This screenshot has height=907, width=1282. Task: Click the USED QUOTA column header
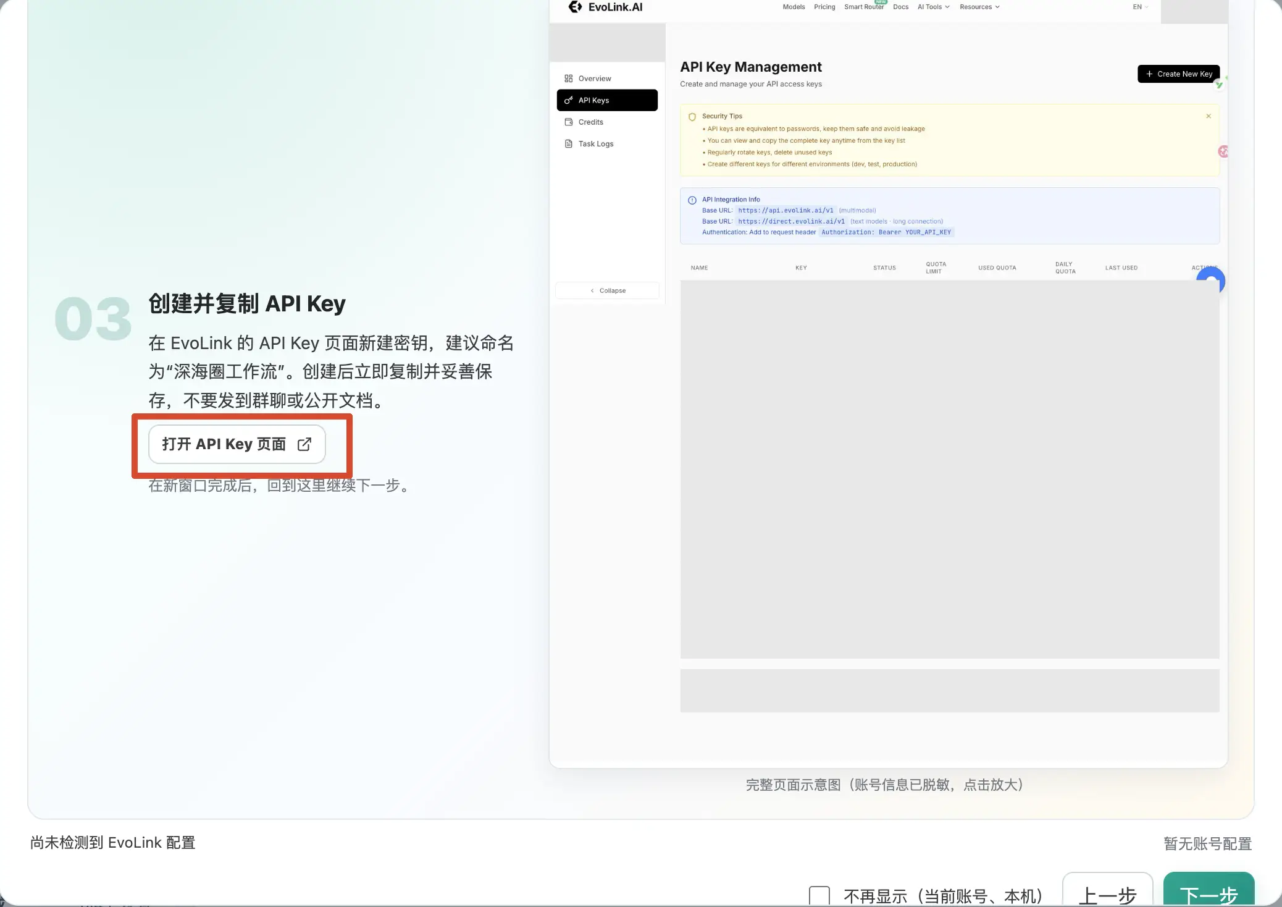pyautogui.click(x=997, y=268)
